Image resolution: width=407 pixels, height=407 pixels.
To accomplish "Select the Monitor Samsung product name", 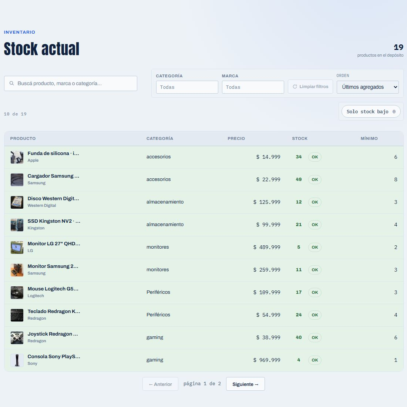I will (x=53, y=266).
